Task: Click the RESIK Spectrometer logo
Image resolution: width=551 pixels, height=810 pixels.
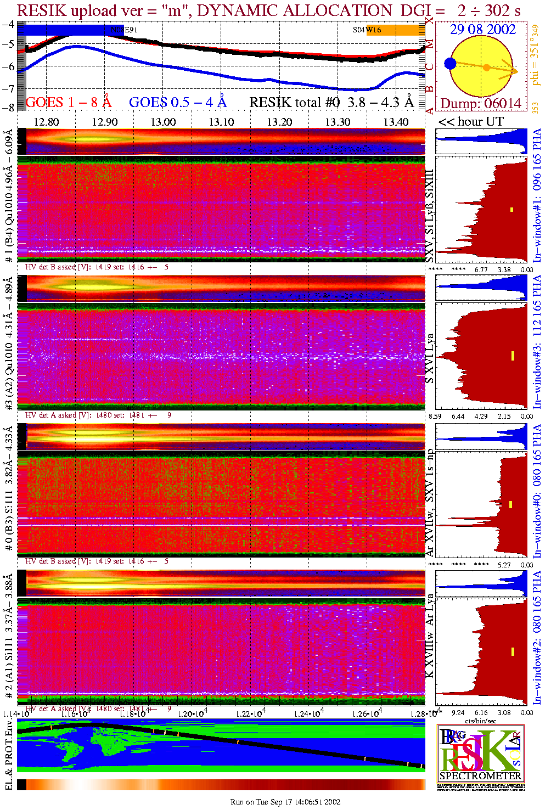Action: (481, 752)
